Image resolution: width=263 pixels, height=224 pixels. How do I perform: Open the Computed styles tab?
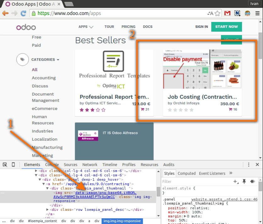pyautogui.click(x=186, y=173)
